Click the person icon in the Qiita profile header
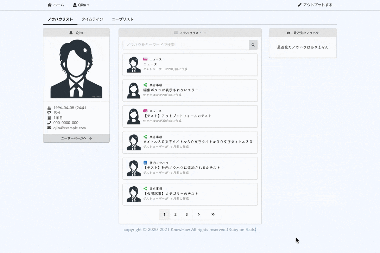The width and height of the screenshot is (380, 253). [x=71, y=33]
